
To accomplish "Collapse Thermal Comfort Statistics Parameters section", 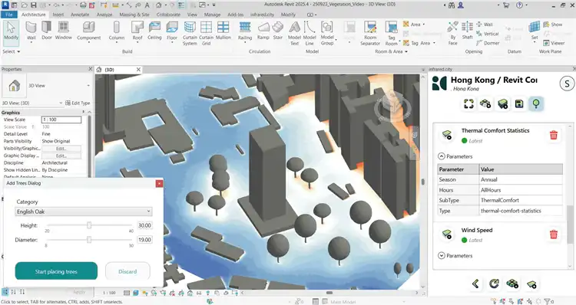I will (x=442, y=156).
